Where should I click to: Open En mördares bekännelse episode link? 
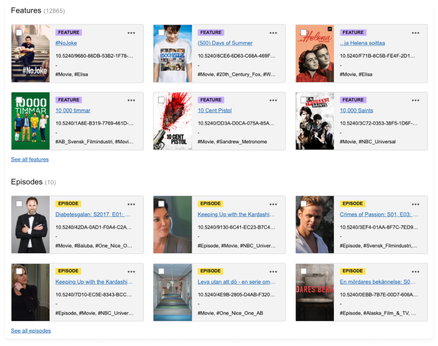[378, 282]
